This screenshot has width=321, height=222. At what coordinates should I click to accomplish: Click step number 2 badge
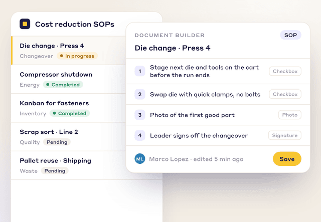(x=140, y=94)
